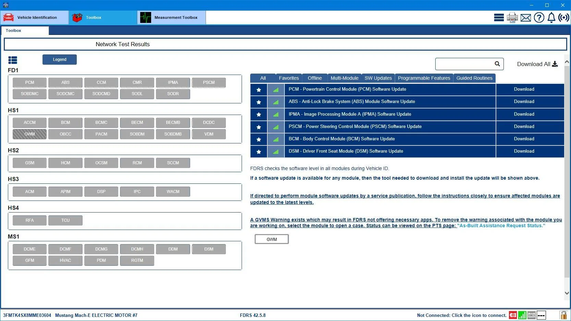Select the HVAC module in MS1

[x=65, y=260]
